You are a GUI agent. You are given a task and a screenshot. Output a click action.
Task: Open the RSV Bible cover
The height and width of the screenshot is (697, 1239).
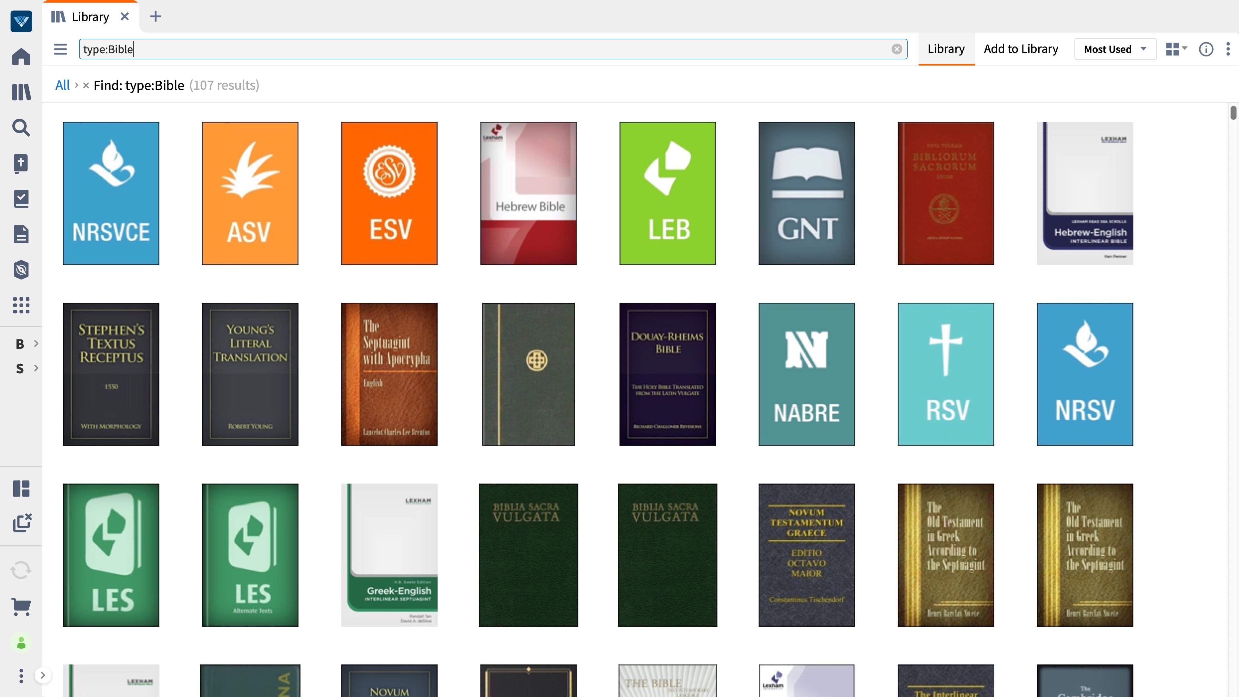(x=946, y=374)
